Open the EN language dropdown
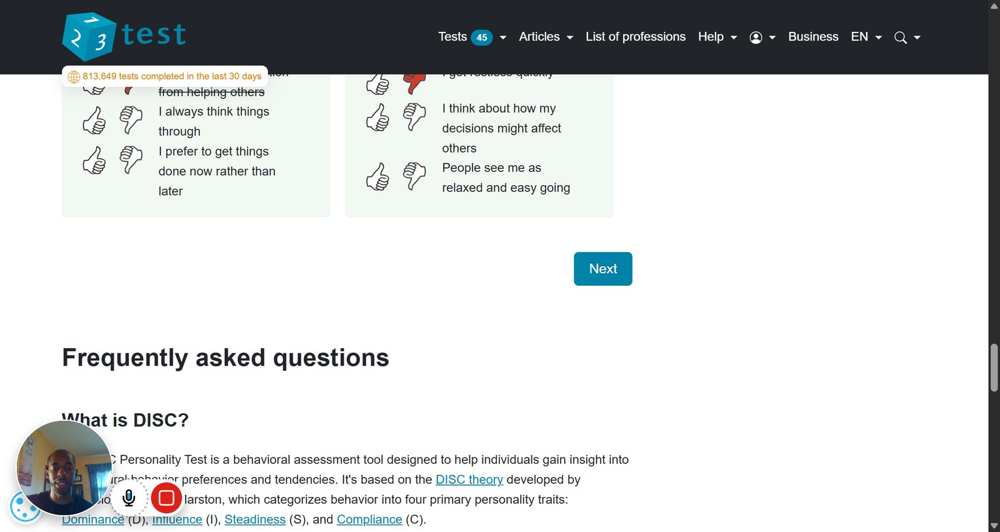The image size is (1000, 532). [866, 37]
